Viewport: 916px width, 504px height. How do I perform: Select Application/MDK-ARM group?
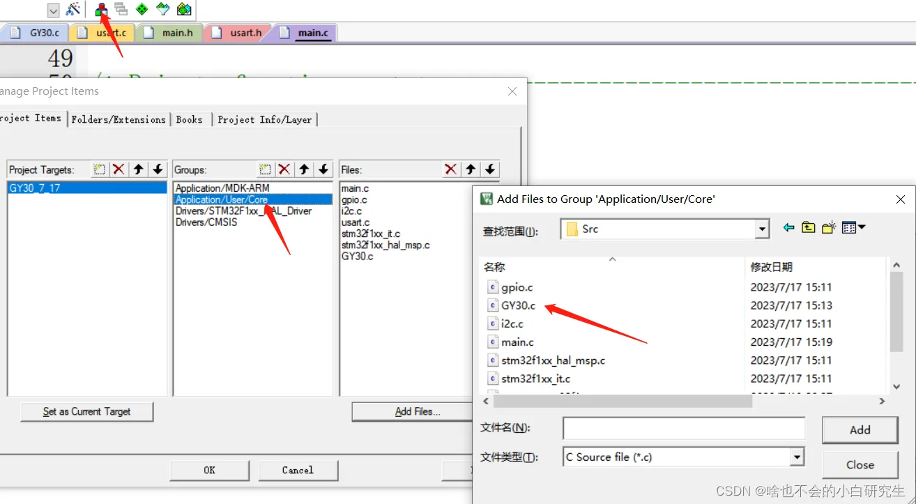[222, 188]
